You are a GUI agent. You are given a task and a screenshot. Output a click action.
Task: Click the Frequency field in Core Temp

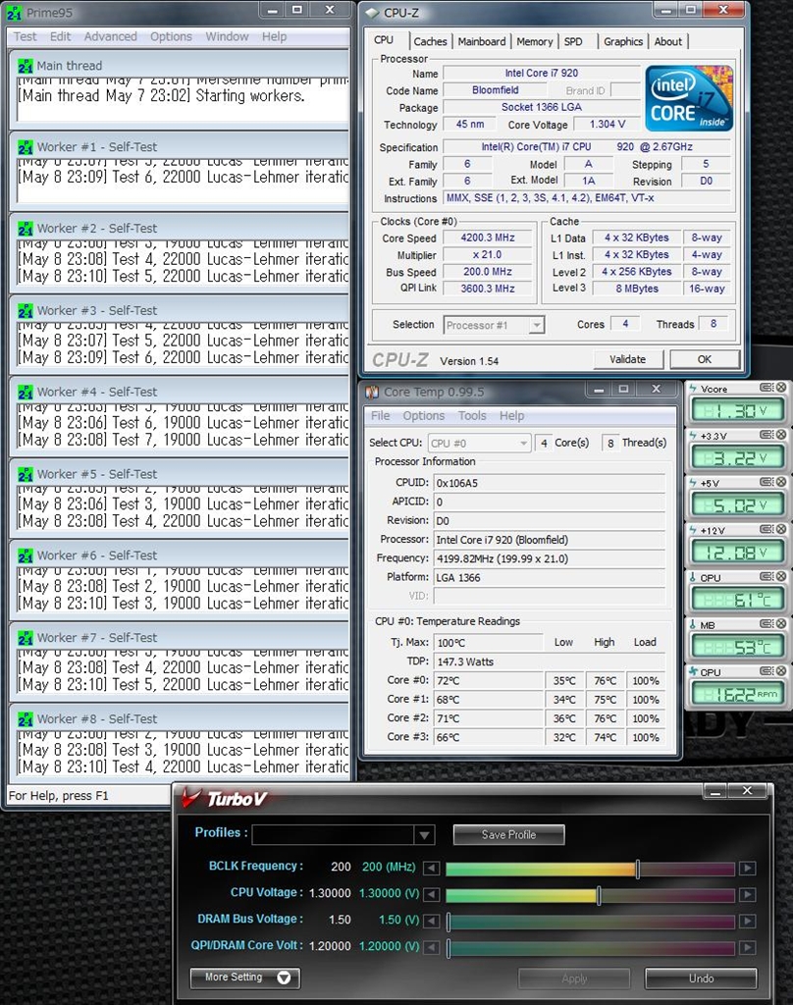[549, 558]
